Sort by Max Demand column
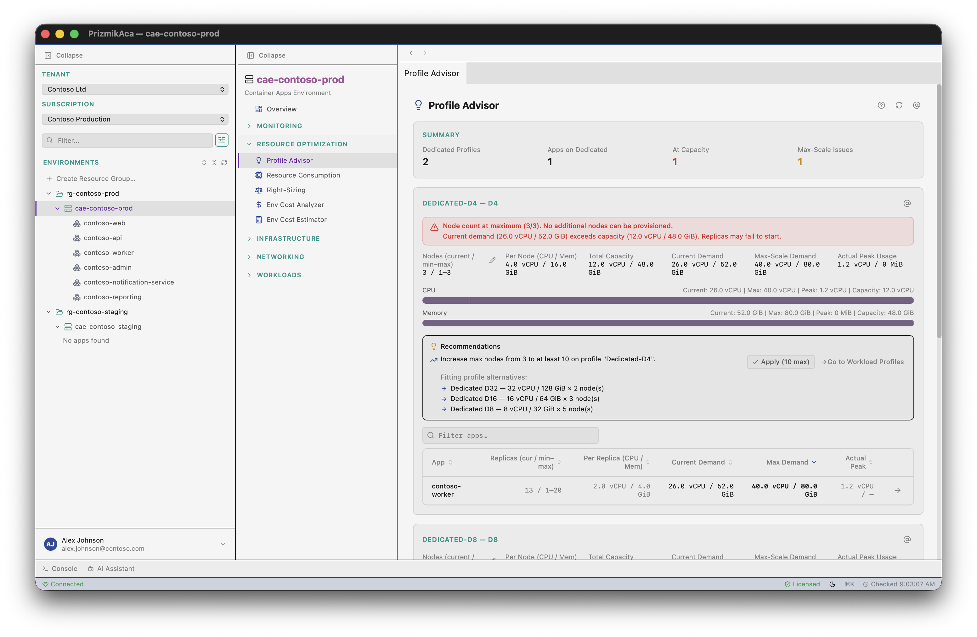The height and width of the screenshot is (637, 977). 791,462
